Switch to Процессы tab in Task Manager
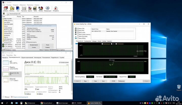The width and height of the screenshot is (182, 105). coord(5,58)
